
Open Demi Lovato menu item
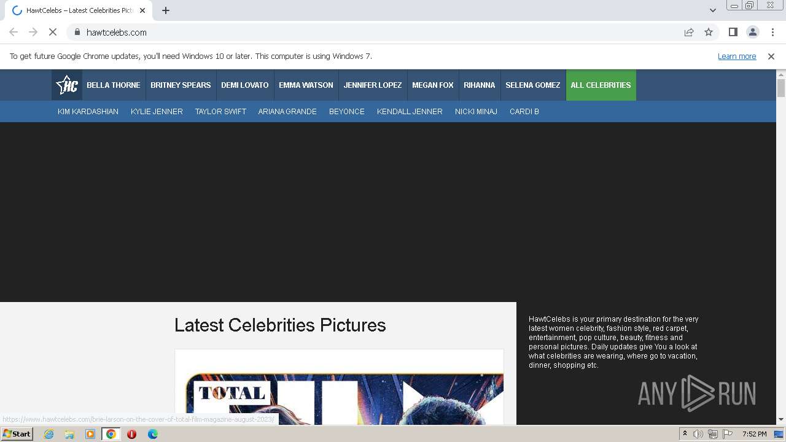pos(245,85)
